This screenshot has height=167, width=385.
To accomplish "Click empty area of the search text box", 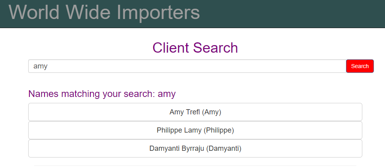I will coord(196,66).
